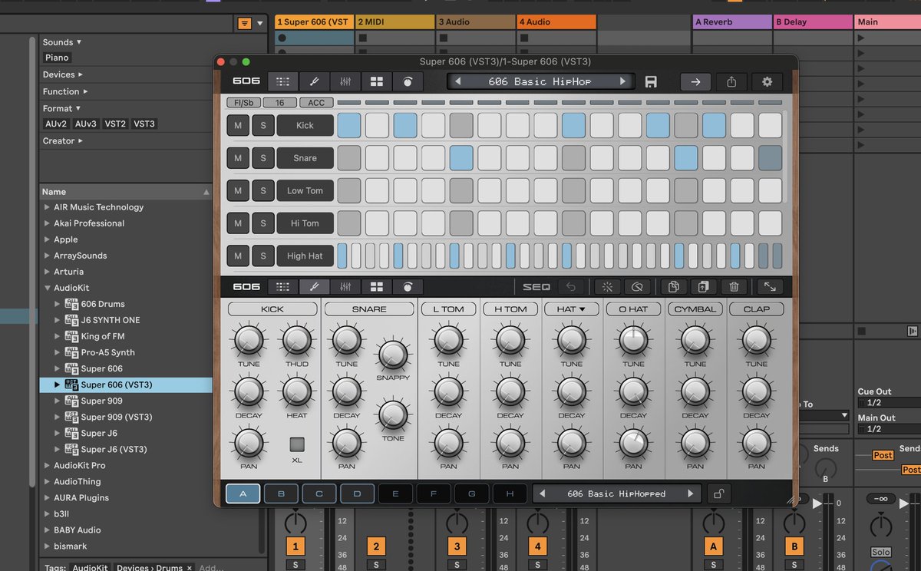Click the record knob icon in plugin header

[x=408, y=81]
